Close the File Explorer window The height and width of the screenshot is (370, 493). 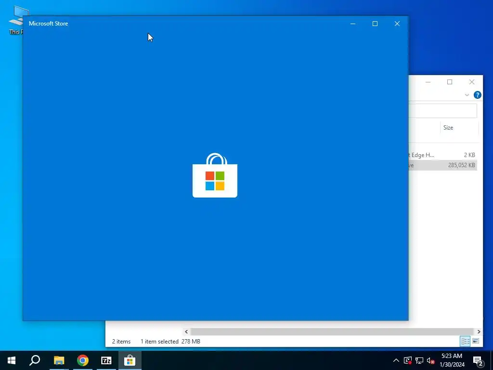point(472,82)
